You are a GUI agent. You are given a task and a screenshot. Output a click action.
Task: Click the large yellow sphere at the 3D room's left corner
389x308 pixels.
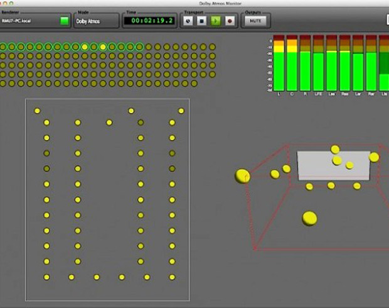[242, 176]
